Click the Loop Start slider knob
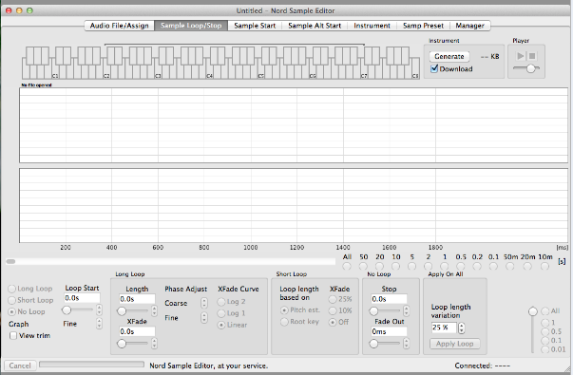The height and width of the screenshot is (375, 573). coord(67,310)
